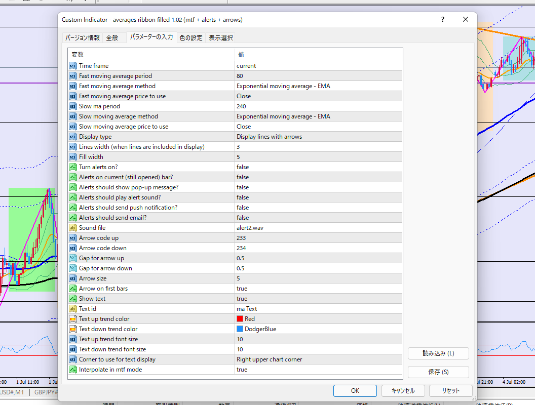Click the icon beside Time frame
The width and height of the screenshot is (535, 405).
tap(72, 66)
